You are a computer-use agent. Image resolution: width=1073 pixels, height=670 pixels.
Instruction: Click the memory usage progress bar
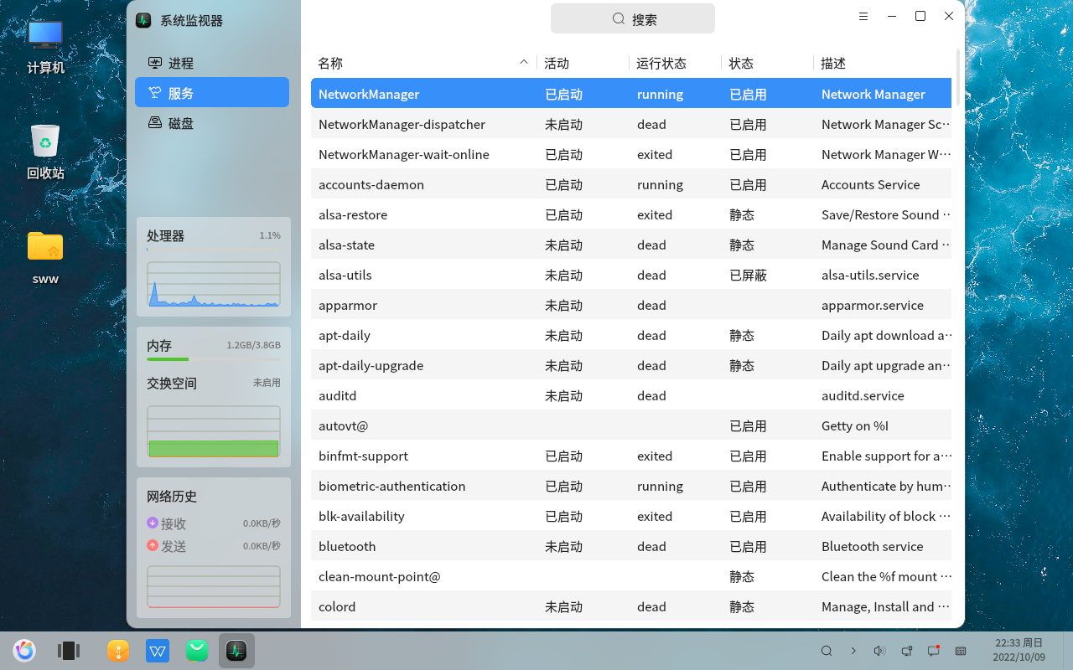pos(214,359)
